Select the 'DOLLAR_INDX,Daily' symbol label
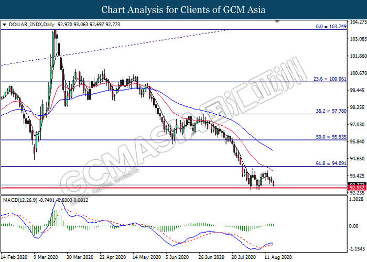The height and width of the screenshot is (262, 367). pyautogui.click(x=31, y=24)
